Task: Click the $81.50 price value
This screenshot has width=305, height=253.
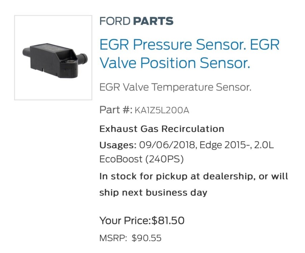Action: tap(168, 221)
